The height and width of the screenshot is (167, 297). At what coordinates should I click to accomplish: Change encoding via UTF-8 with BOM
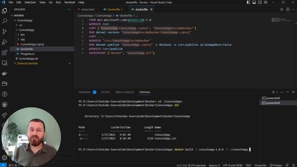click(x=232, y=165)
